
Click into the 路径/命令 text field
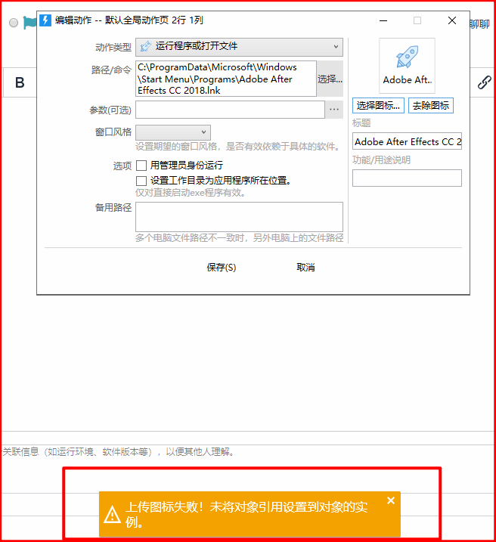[x=226, y=79]
